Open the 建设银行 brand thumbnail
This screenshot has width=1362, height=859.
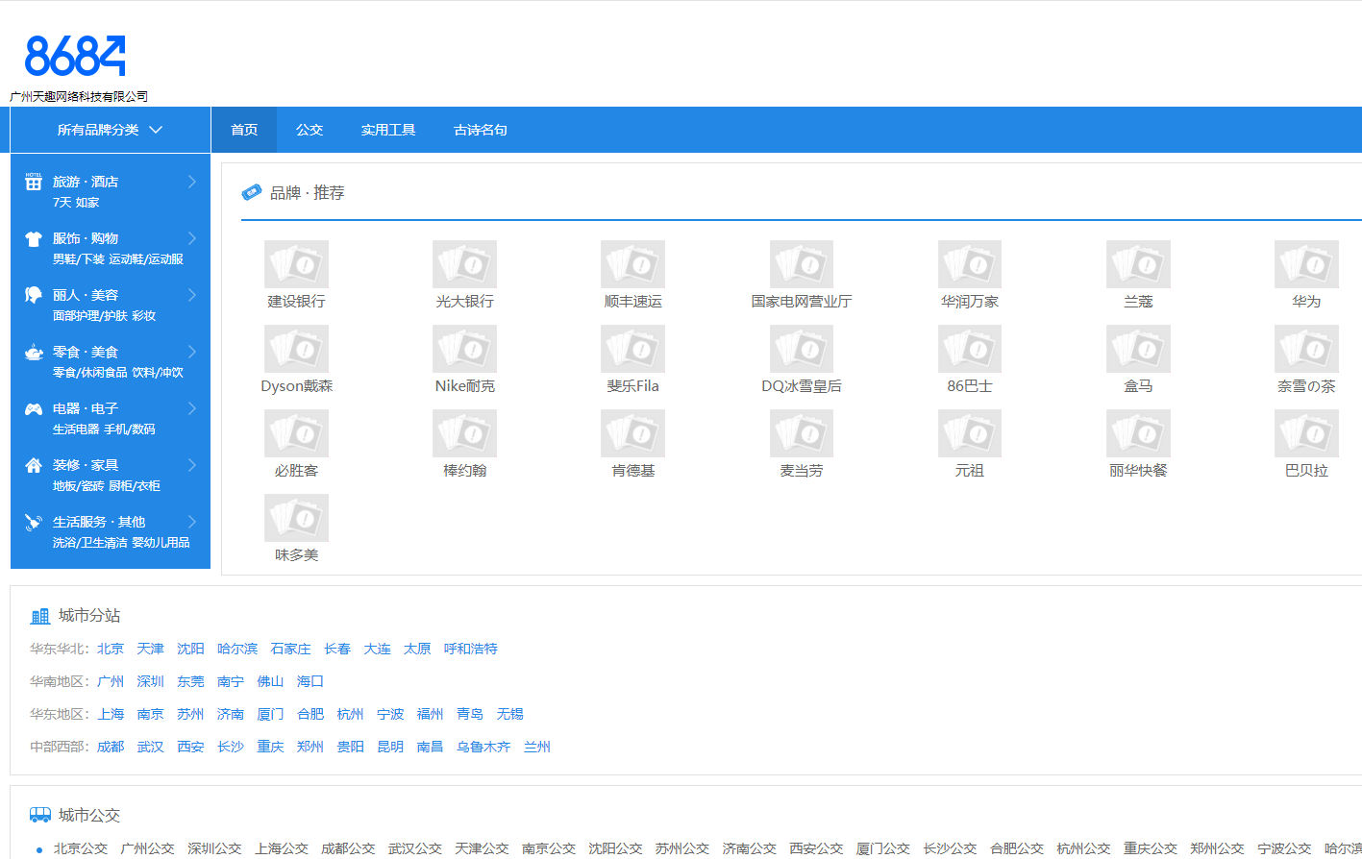pos(296,264)
